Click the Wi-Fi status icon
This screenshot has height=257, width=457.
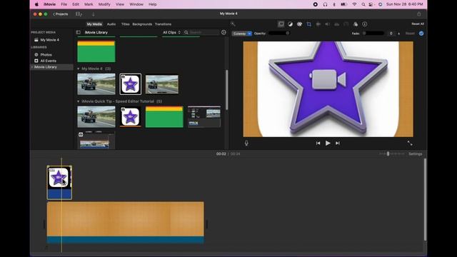354,4
